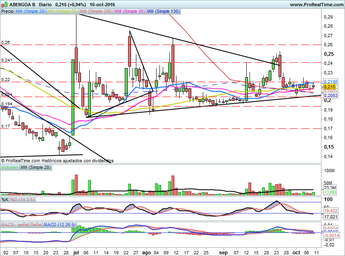Click the 0,26 resistance level label
Screen dimensions: 345x256
pyautogui.click(x=5, y=43)
